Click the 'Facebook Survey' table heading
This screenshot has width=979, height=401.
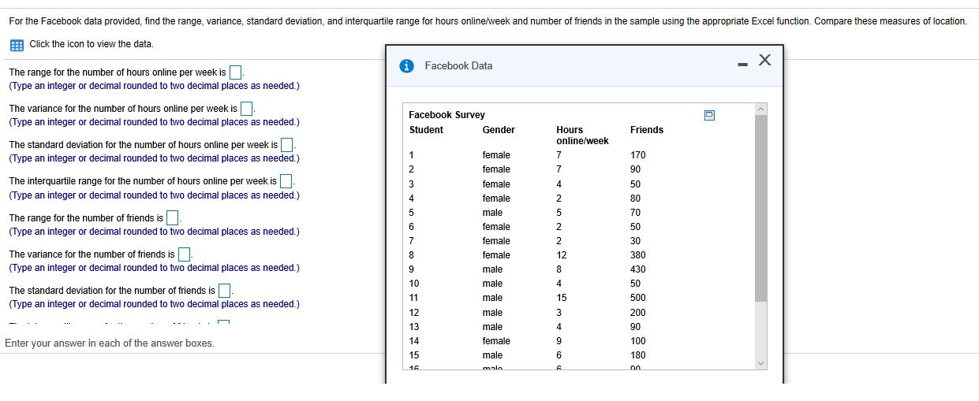tap(447, 115)
